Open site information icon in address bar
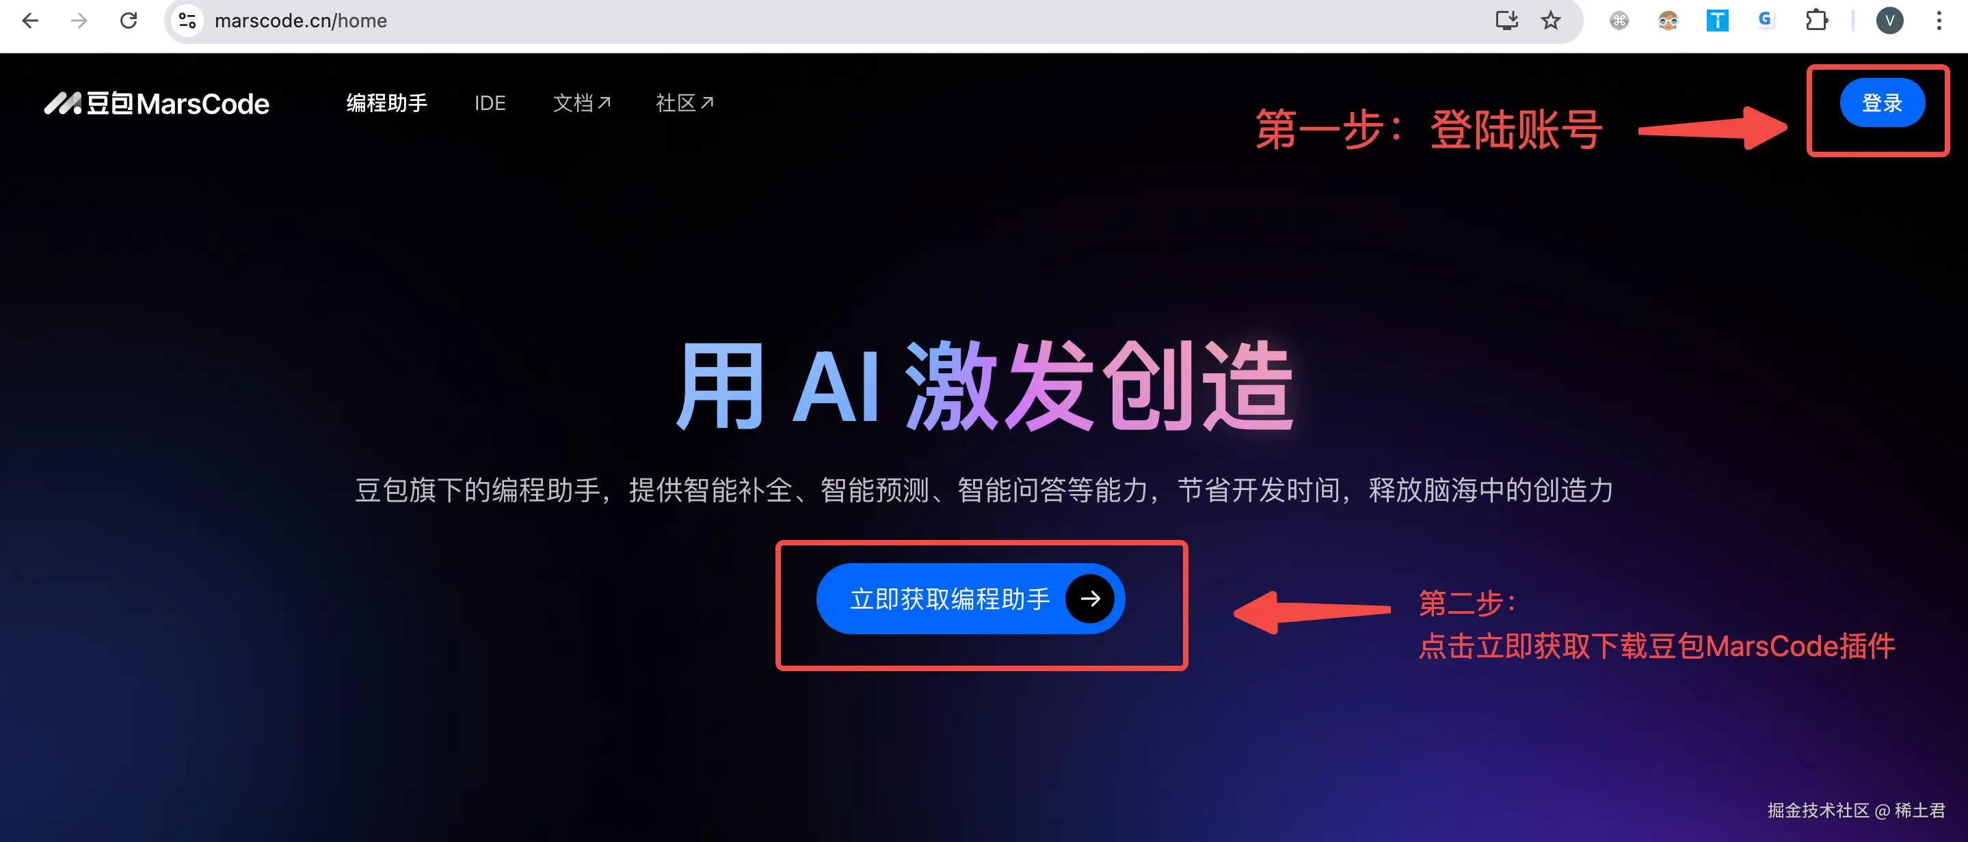Screen dimensions: 1968x842 (x=188, y=21)
